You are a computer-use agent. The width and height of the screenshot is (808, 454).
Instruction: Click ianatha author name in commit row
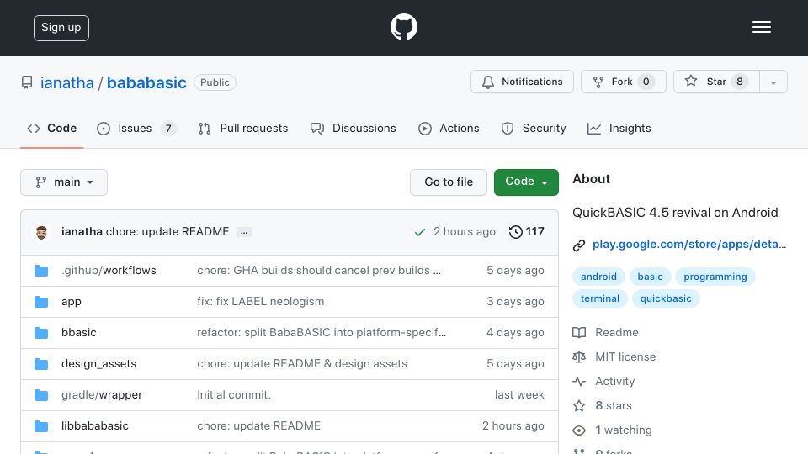pyautogui.click(x=82, y=232)
